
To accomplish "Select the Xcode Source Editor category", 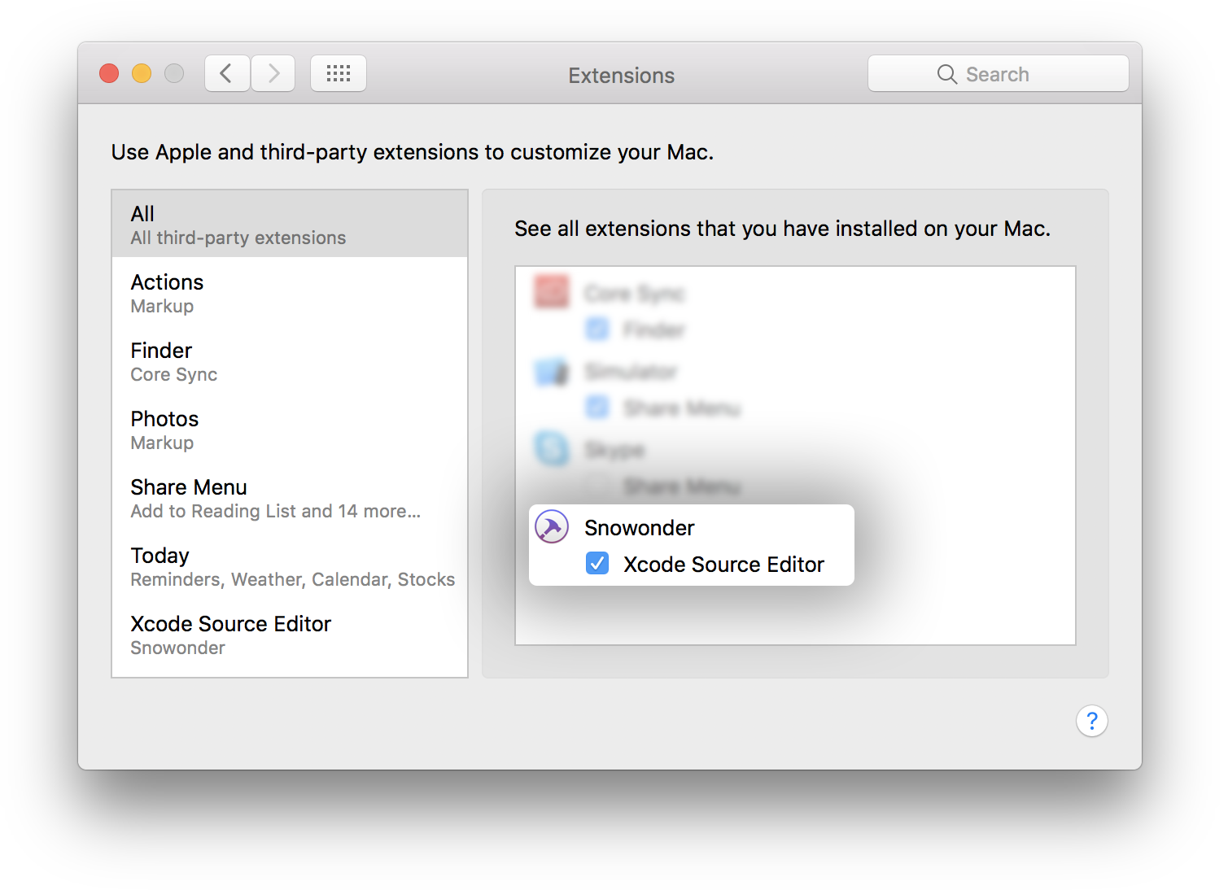I will click(x=290, y=635).
